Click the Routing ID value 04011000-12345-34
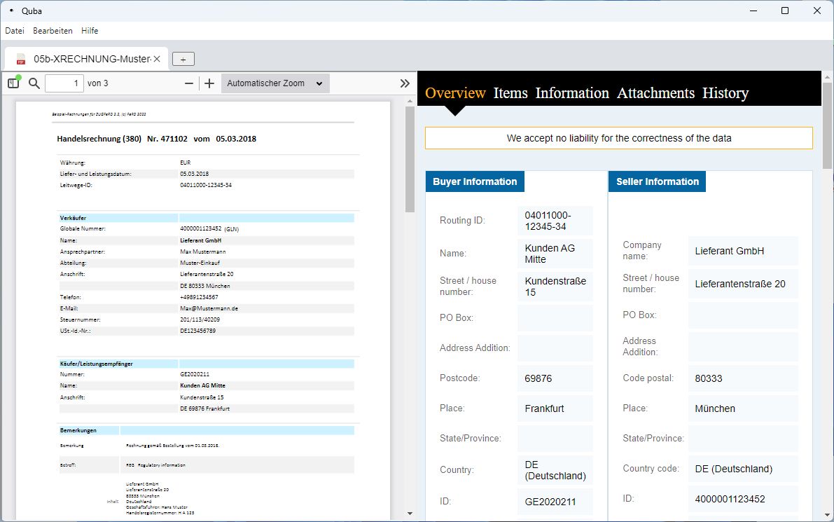 [555, 221]
